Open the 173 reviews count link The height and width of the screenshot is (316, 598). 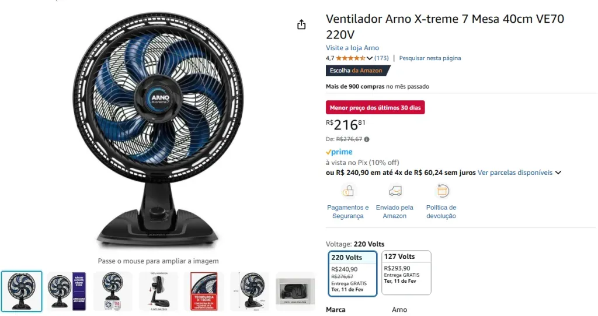pos(381,58)
